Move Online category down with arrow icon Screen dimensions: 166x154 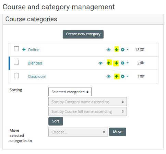(x=116, y=50)
